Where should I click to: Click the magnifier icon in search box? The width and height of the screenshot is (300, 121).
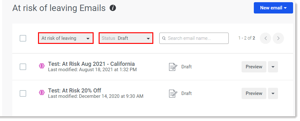pyautogui.click(x=164, y=38)
